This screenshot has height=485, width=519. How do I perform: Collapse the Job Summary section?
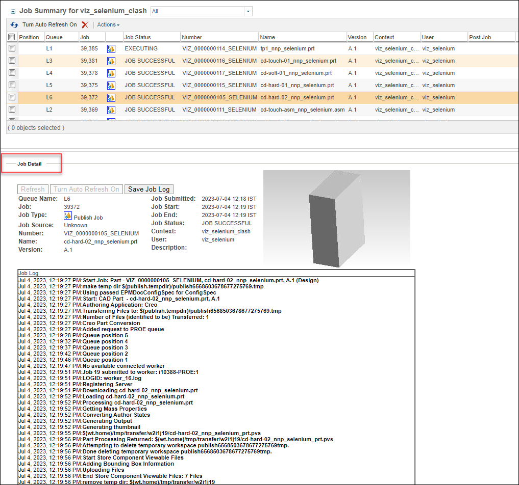pyautogui.click(x=13, y=12)
